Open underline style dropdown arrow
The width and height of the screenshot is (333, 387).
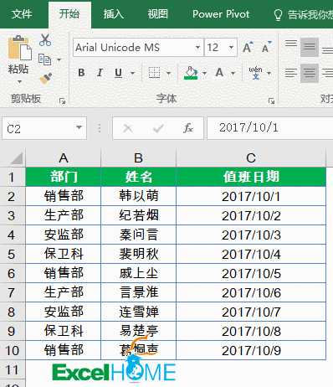(x=132, y=73)
